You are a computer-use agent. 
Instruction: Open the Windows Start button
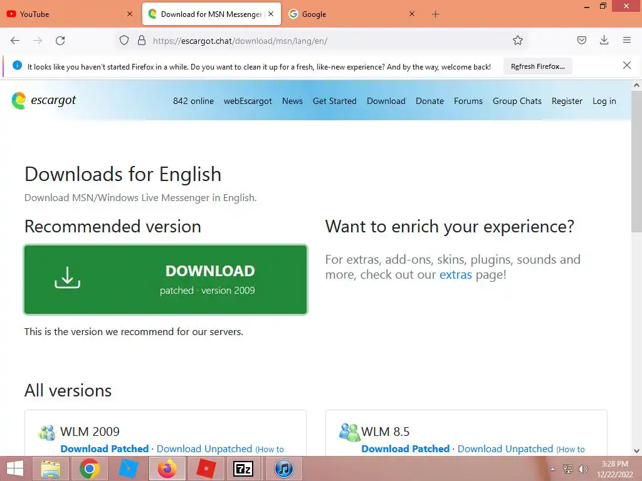pyautogui.click(x=15, y=468)
